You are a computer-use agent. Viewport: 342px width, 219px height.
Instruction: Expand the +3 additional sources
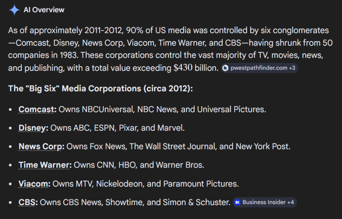tap(292, 68)
